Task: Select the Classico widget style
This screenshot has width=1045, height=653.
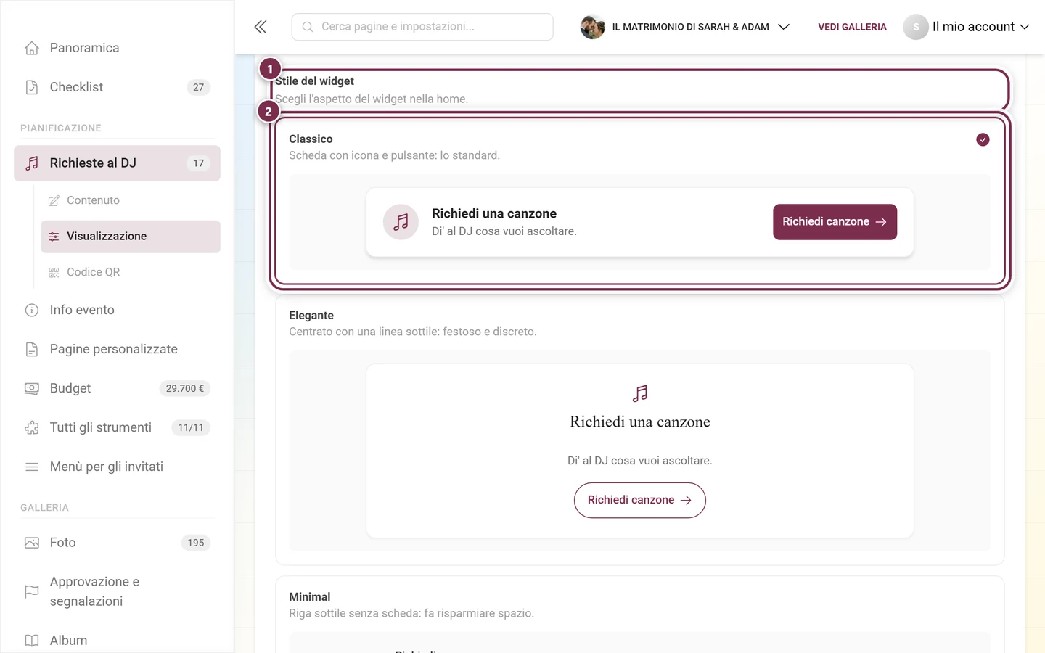Action: click(x=639, y=201)
